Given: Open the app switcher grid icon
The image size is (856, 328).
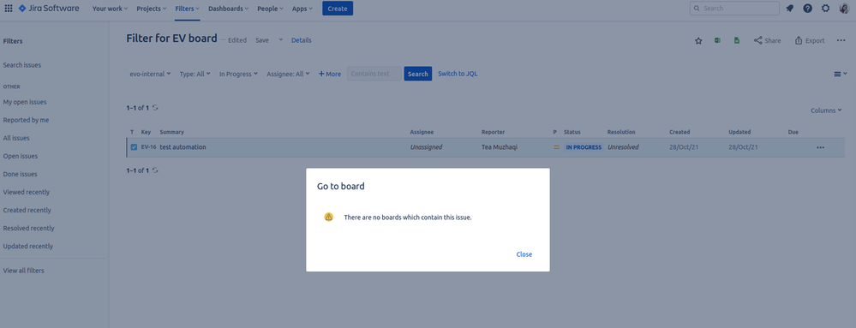Looking at the screenshot, I should 9,9.
